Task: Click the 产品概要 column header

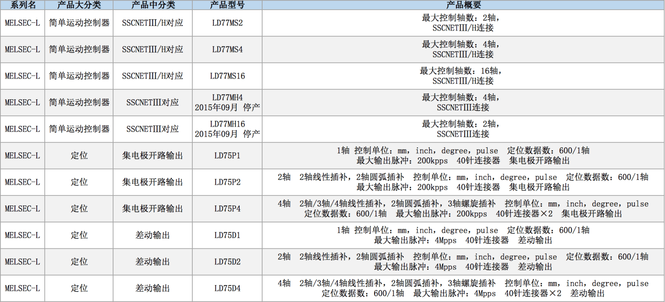Action: pos(463,5)
